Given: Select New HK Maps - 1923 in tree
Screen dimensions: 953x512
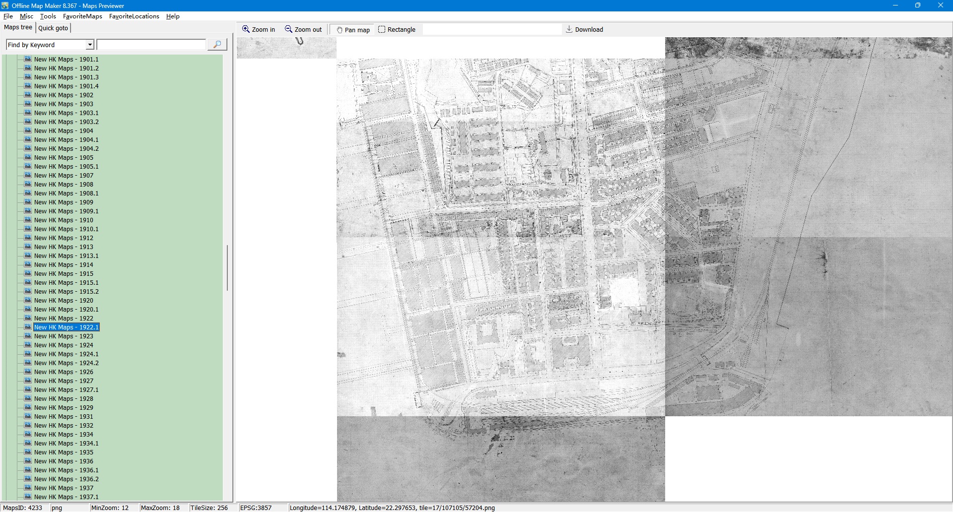Looking at the screenshot, I should point(64,336).
